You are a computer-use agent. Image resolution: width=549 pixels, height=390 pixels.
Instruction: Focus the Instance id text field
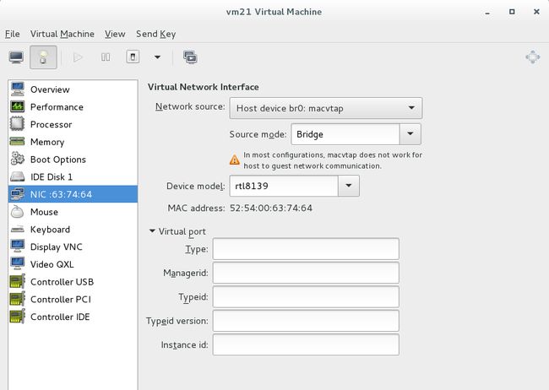coord(306,345)
